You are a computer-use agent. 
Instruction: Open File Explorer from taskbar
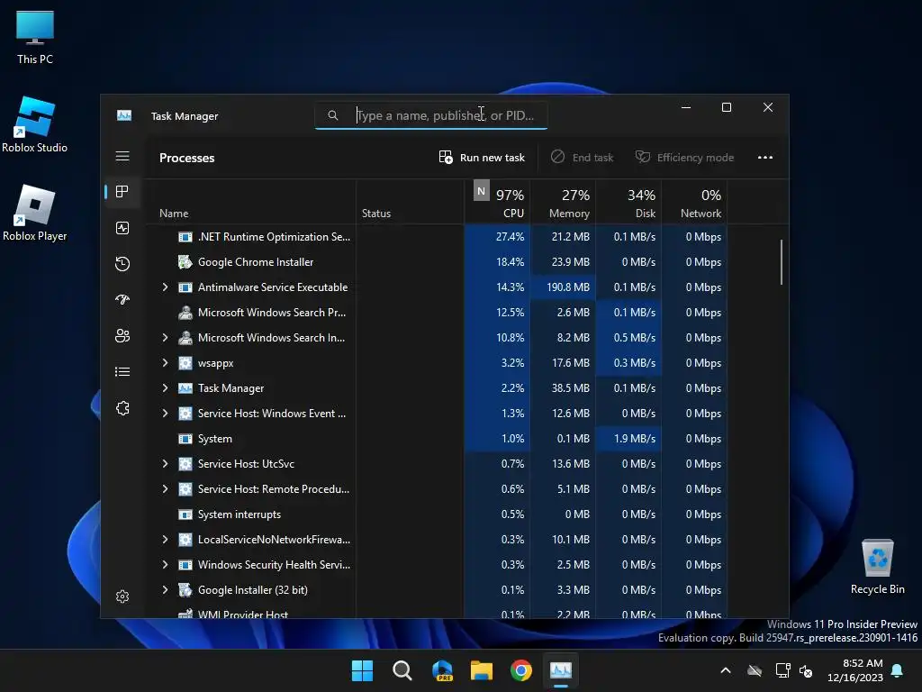click(x=482, y=670)
